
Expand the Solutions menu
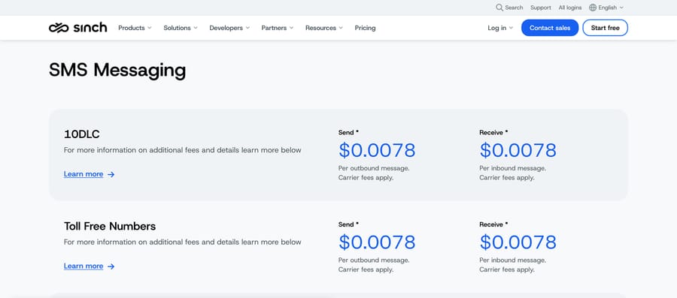[181, 28]
